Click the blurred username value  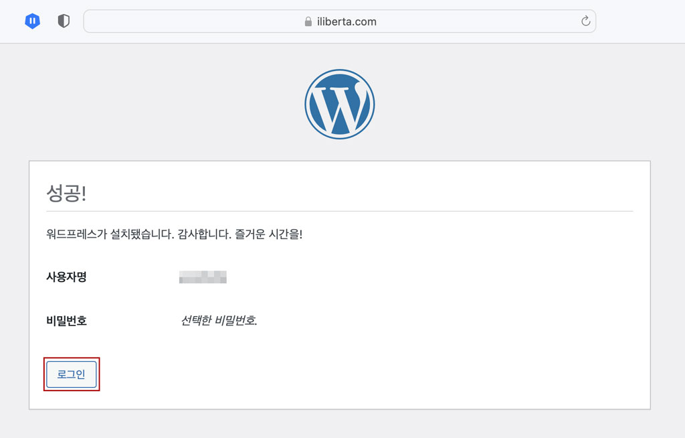click(x=203, y=277)
